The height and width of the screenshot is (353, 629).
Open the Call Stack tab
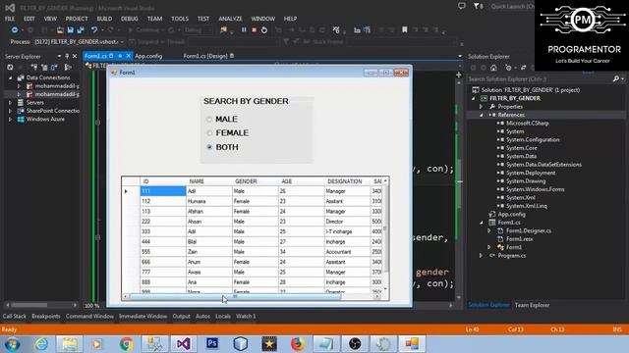pos(15,317)
